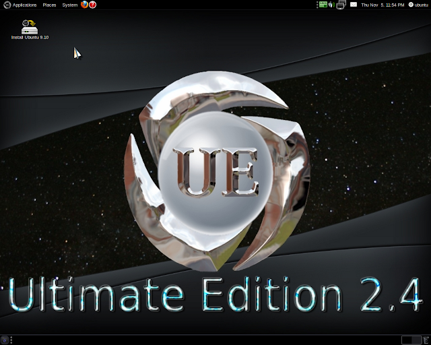Click the show desktop button in bottom panel
Image resolution: width=431 pixels, height=345 pixels.
[5, 340]
